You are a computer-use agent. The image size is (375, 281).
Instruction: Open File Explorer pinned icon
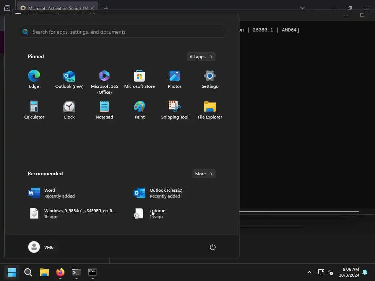pyautogui.click(x=210, y=110)
